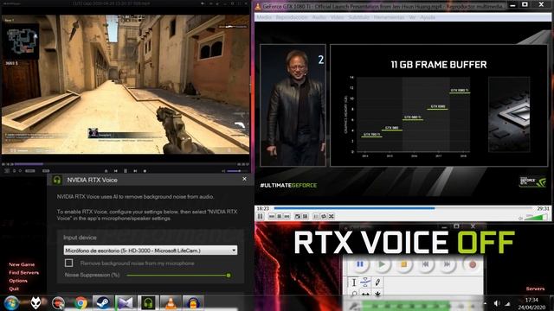Seek on the left player's purple progress bar
This screenshot has width=554, height=311.
(126, 164)
